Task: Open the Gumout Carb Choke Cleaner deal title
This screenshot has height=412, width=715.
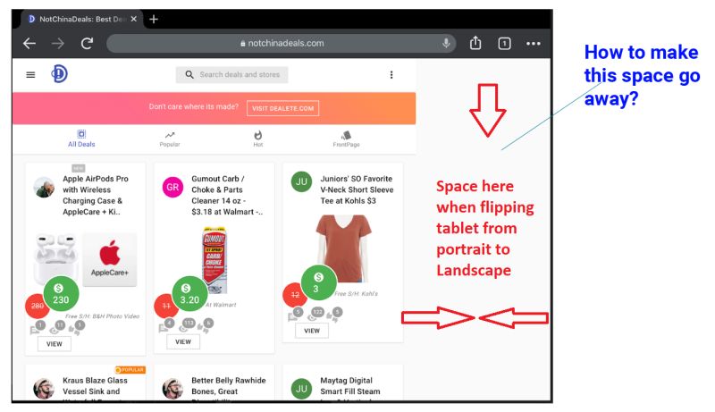Action: tap(227, 195)
